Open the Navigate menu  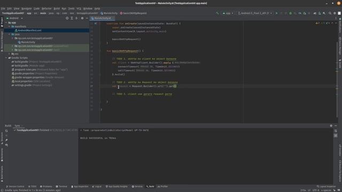pos(26,9)
